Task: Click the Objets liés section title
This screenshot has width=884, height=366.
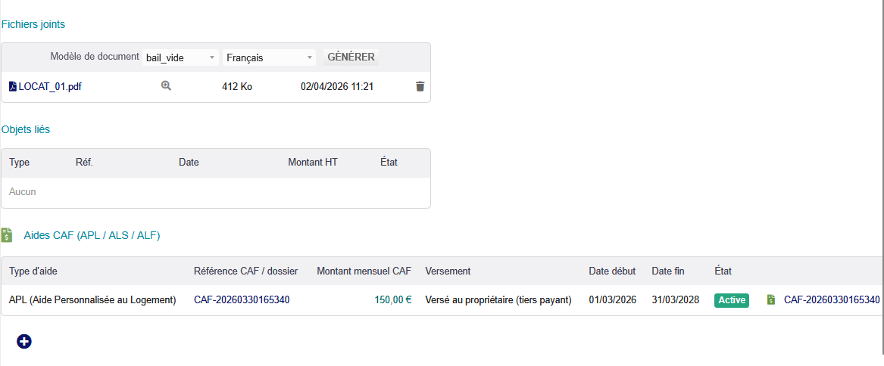Action: 26,129
